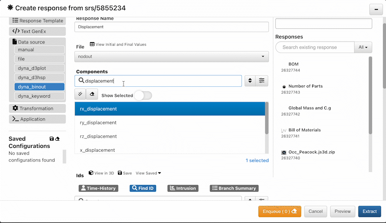Click the Search existing response field
Image resolution: width=386 pixels, height=223 pixels.
click(x=315, y=47)
